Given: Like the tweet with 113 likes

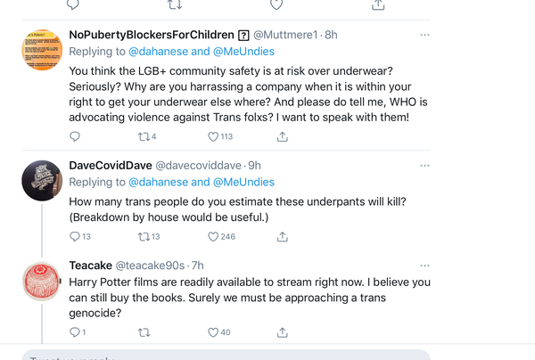Looking at the screenshot, I should tap(213, 136).
